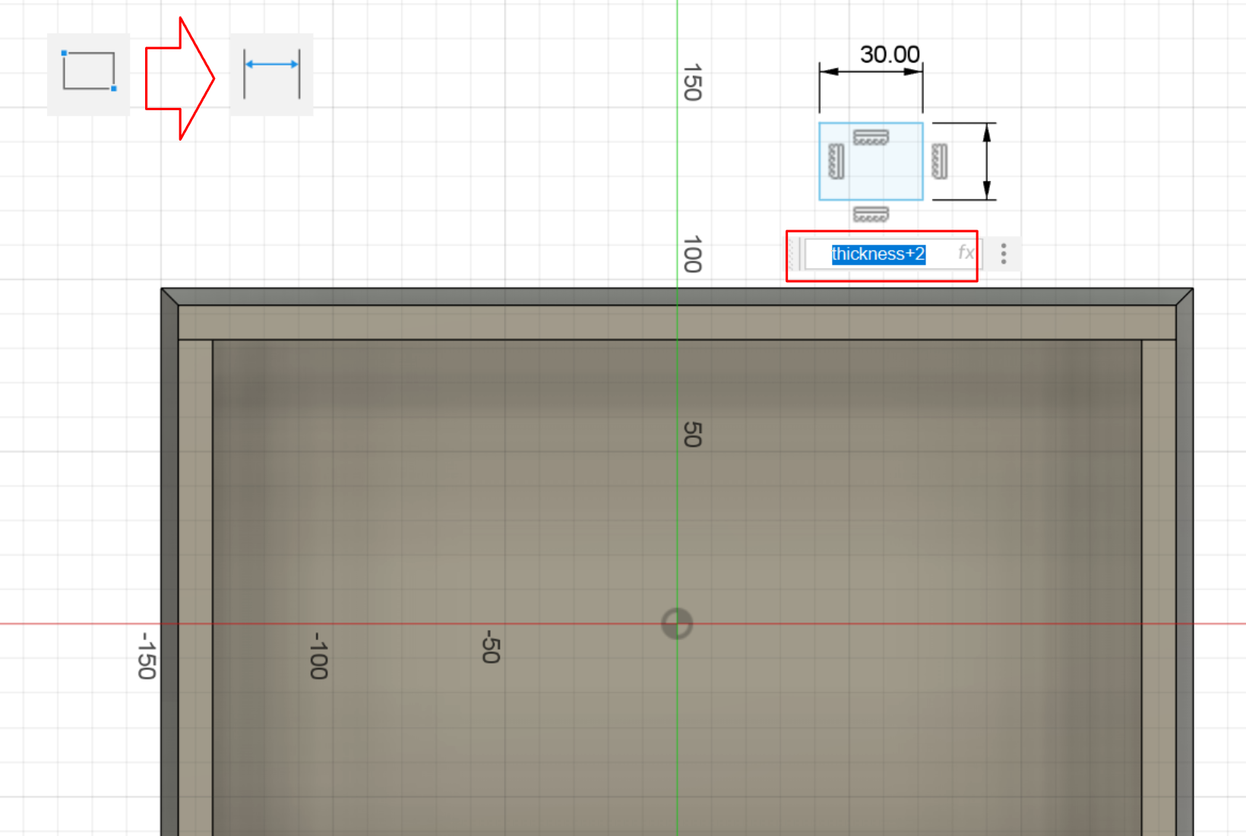Click the fx function icon in input
The image size is (1246, 836).
965,252
